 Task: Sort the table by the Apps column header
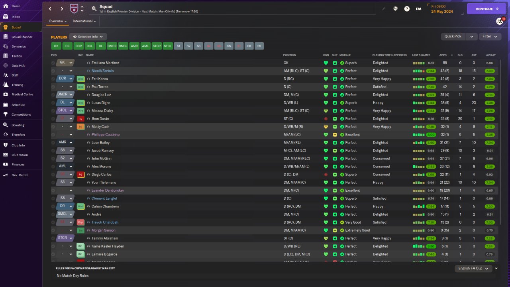click(x=443, y=55)
